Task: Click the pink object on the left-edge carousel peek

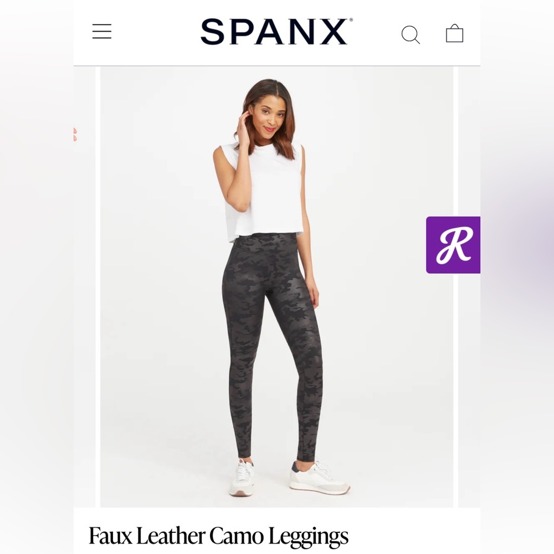Action: click(75, 134)
